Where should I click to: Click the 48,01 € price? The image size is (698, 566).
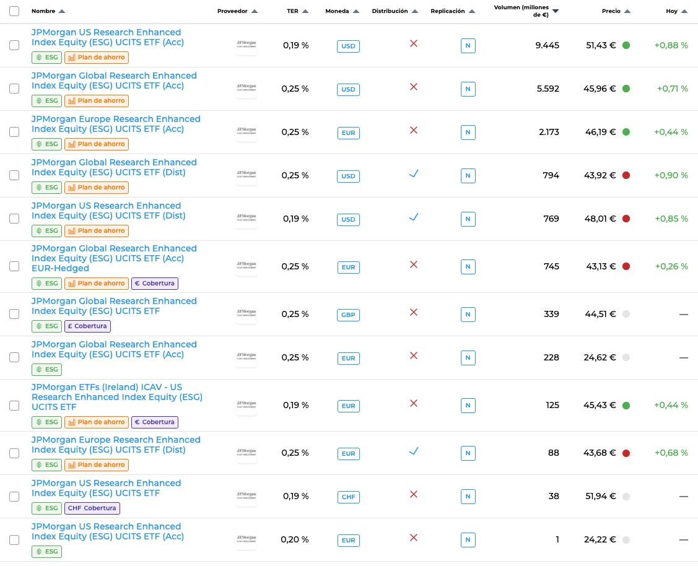point(600,219)
